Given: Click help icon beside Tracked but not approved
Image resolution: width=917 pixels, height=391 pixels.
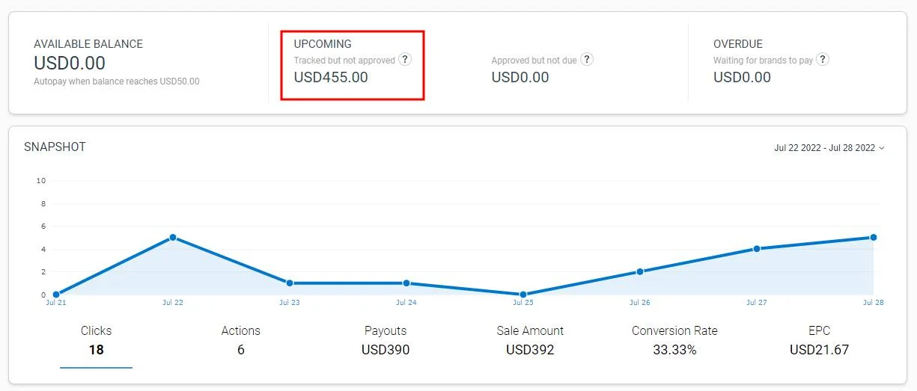Looking at the screenshot, I should click(405, 60).
